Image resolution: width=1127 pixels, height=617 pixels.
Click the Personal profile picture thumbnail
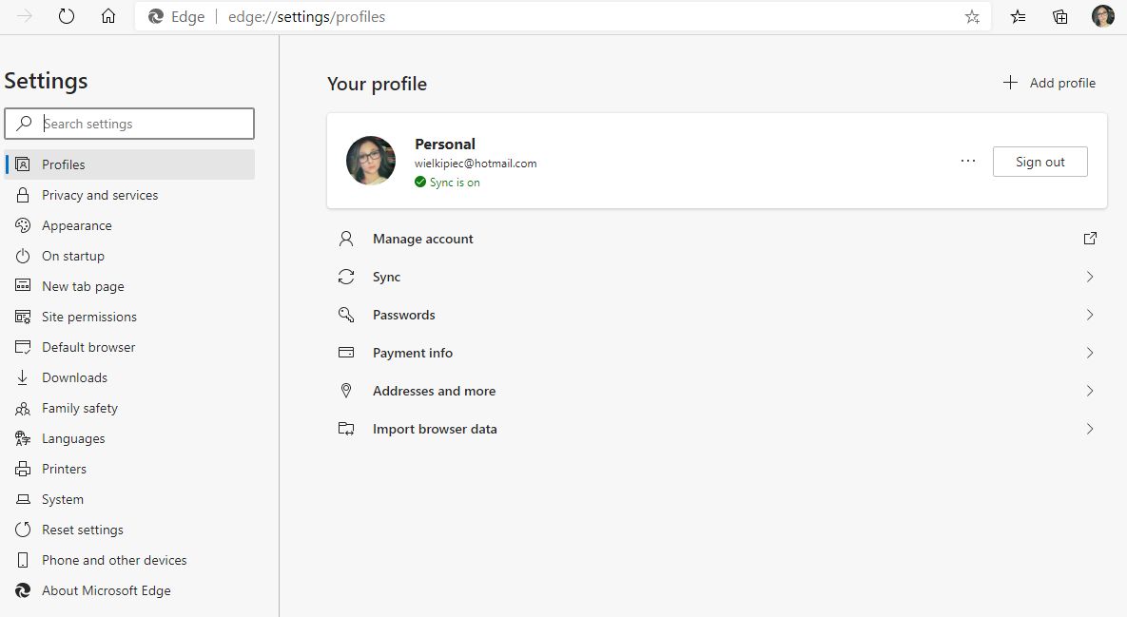click(x=371, y=161)
